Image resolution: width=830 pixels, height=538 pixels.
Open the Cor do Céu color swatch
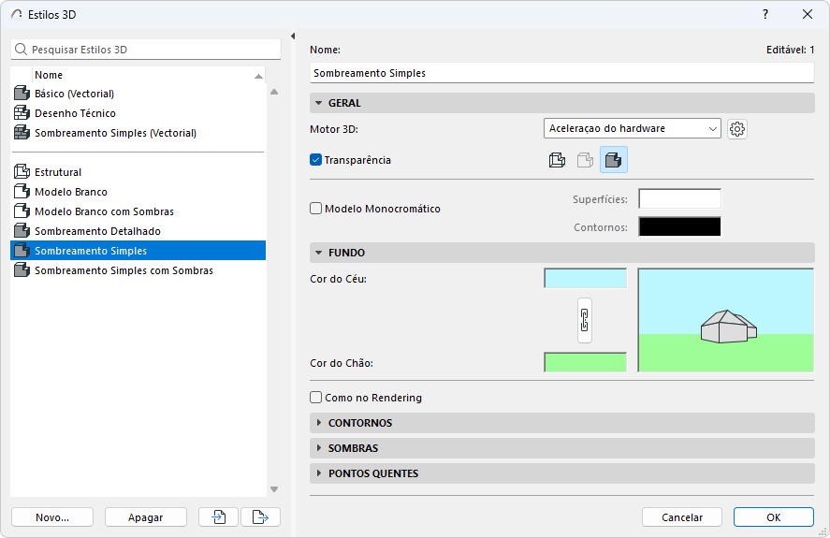coord(586,278)
